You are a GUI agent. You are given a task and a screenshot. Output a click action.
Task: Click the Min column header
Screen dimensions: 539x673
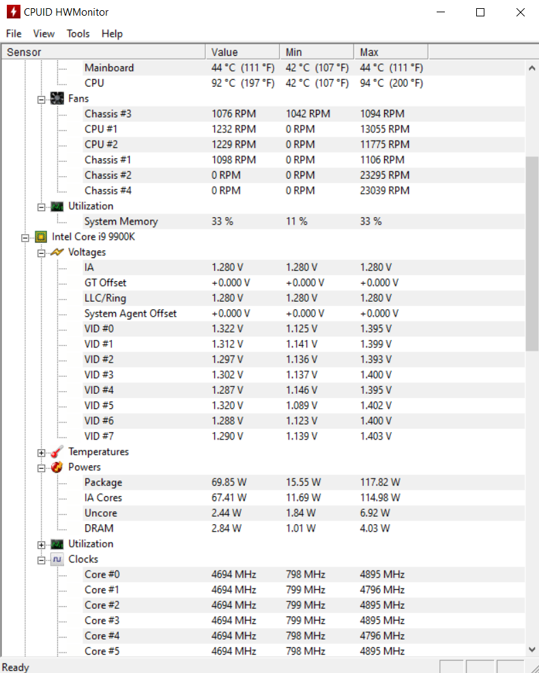[x=317, y=52]
